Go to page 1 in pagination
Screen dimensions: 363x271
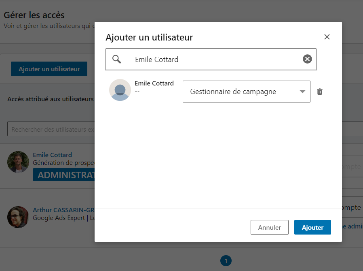pos(226,261)
